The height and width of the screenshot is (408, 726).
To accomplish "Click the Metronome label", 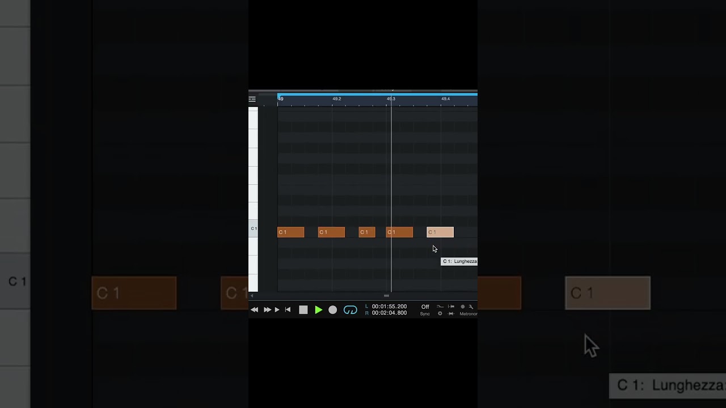I will pos(468,314).
